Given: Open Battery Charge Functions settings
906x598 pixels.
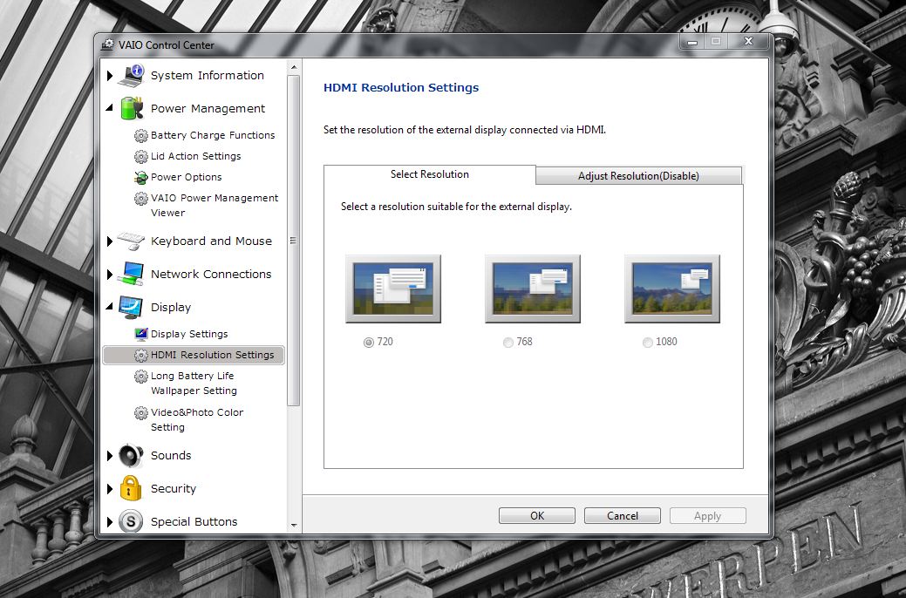Looking at the screenshot, I should point(213,135).
